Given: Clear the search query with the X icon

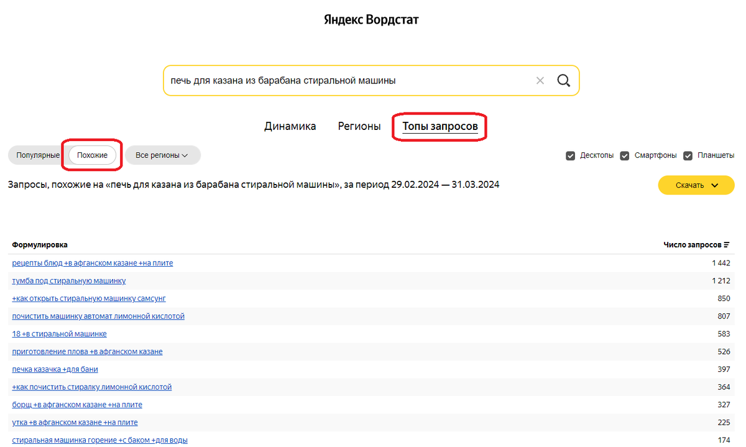Looking at the screenshot, I should point(540,80).
